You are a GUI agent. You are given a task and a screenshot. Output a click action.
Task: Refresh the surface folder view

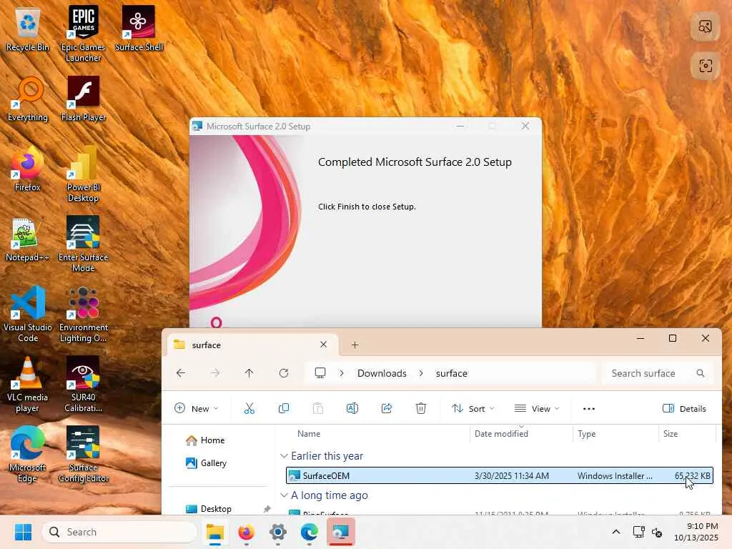(283, 373)
